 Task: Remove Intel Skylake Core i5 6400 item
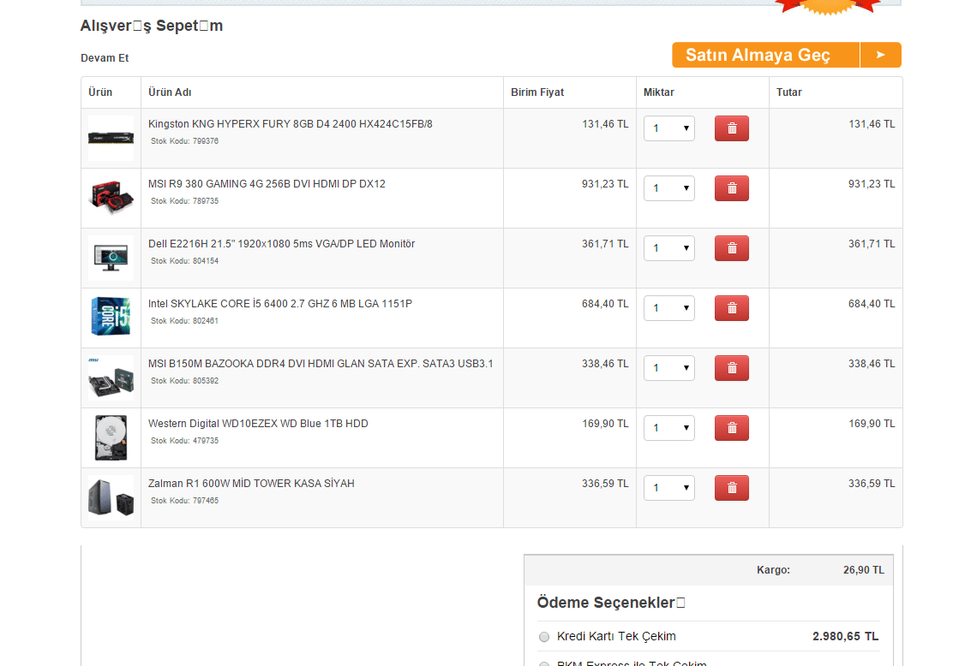(x=731, y=308)
